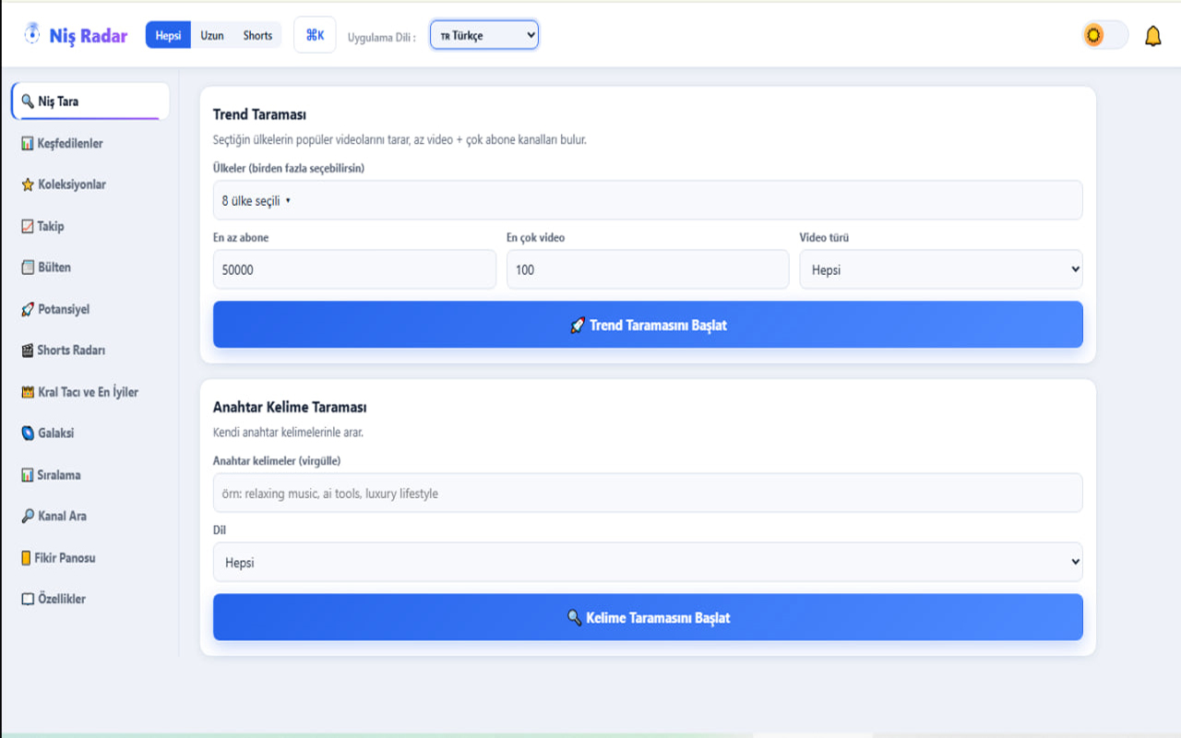
Task: Click the Koleksiyonlar star icon
Action: pyautogui.click(x=28, y=184)
